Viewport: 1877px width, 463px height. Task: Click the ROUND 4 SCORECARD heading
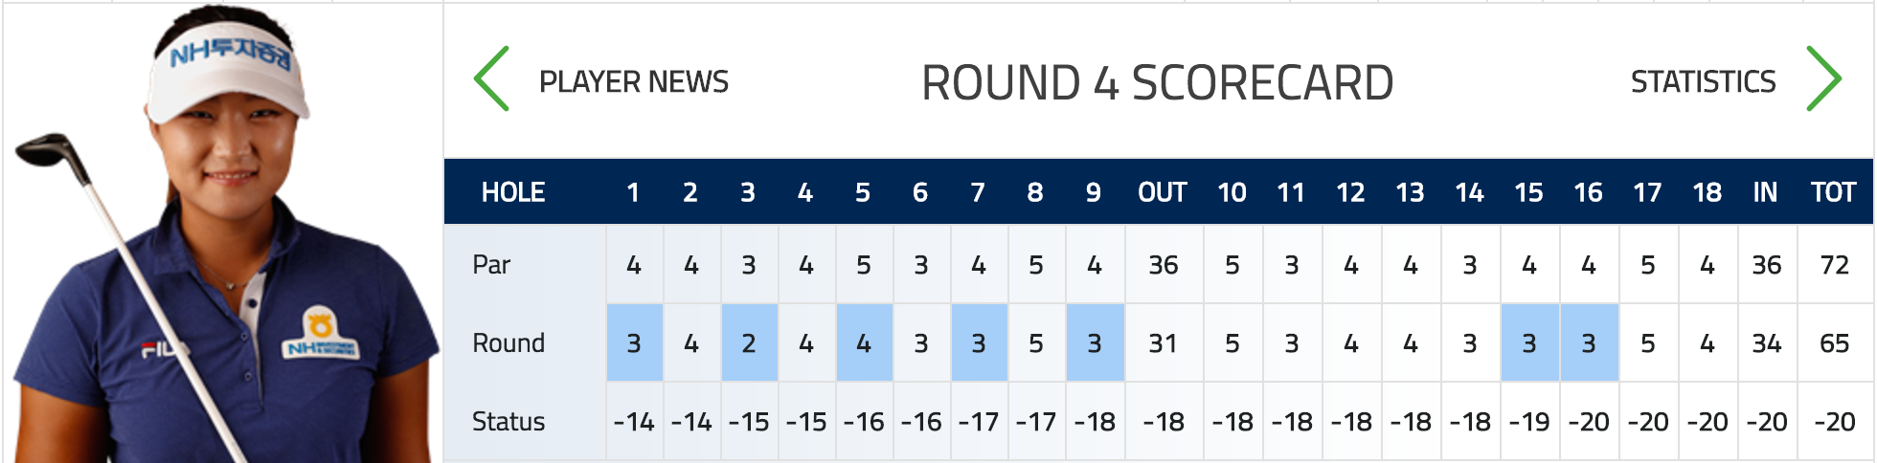click(1157, 83)
